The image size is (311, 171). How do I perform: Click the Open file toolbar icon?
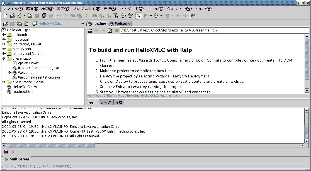click(12, 16)
